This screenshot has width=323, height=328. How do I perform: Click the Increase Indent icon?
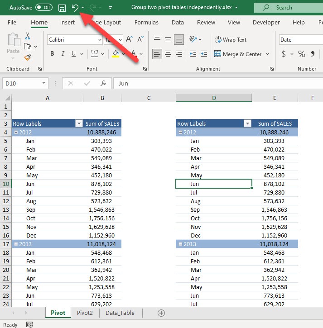tap(203, 54)
